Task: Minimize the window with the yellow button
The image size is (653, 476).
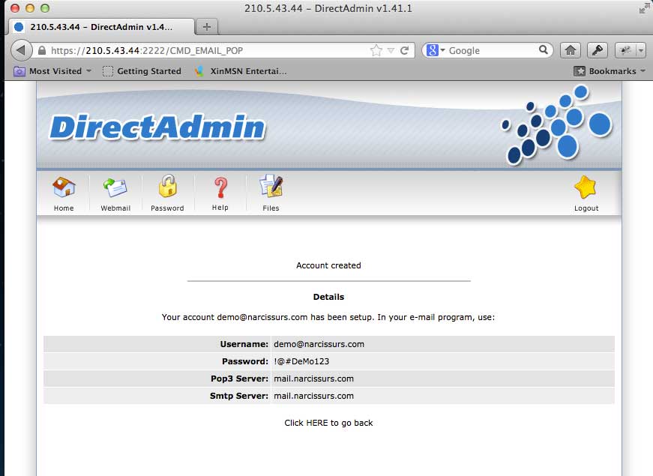Action: (30, 8)
